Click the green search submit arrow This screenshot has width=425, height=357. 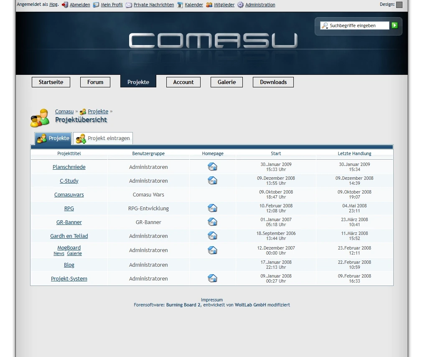394,25
